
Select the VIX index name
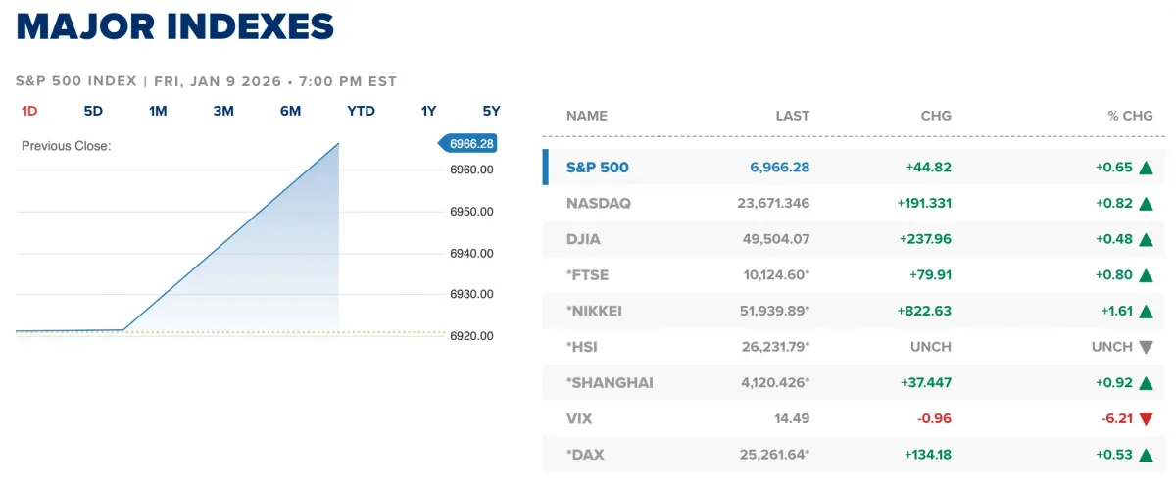579,418
